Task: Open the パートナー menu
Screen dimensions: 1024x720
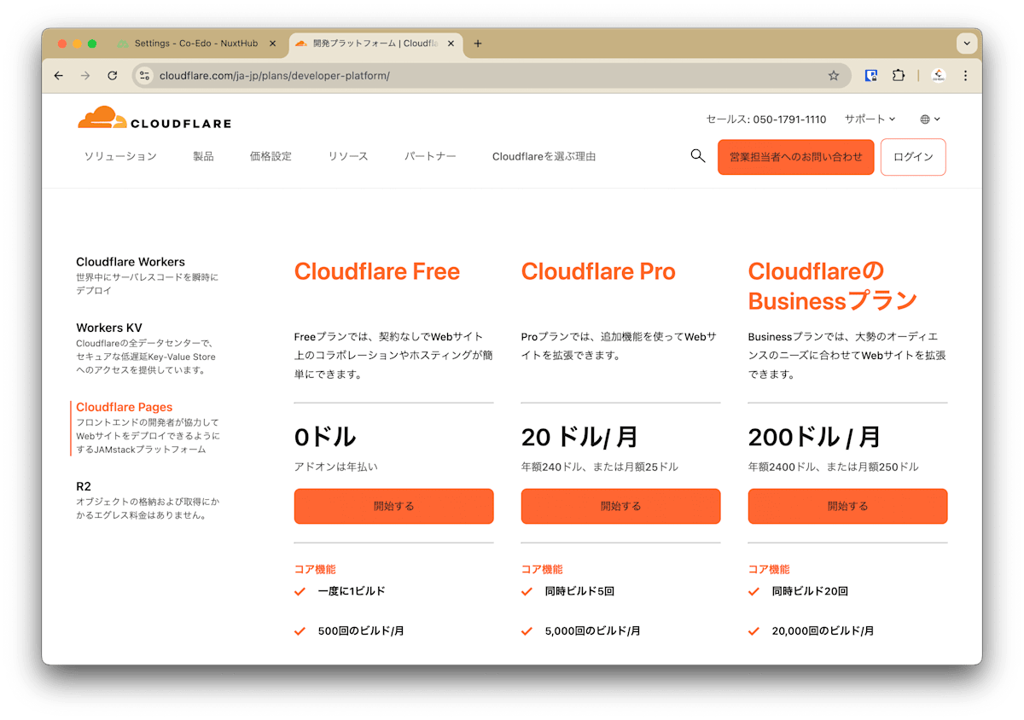Action: pos(430,156)
